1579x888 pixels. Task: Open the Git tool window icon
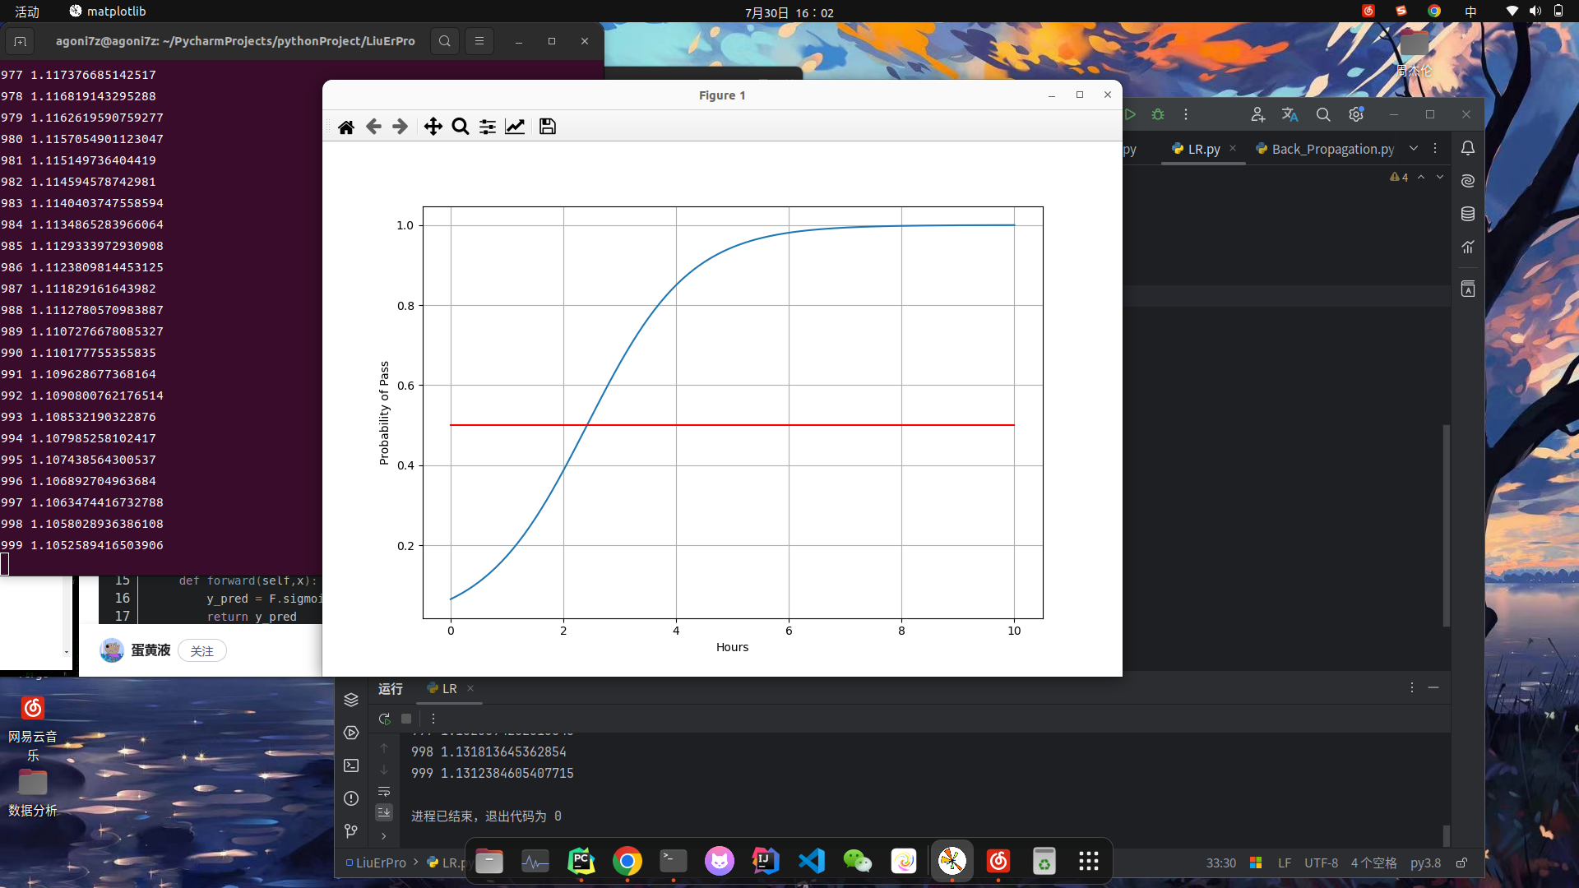coord(351,831)
